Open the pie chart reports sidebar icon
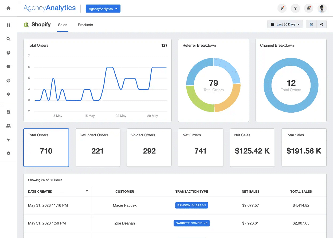 [8, 53]
